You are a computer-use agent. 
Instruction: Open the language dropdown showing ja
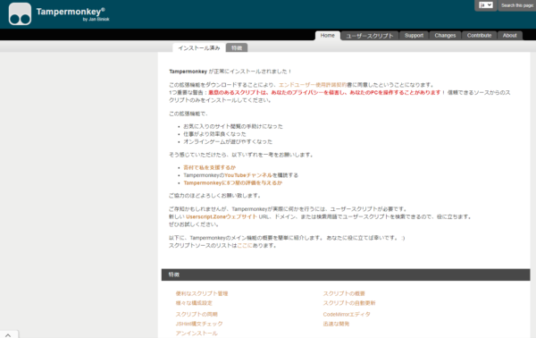(x=486, y=5)
